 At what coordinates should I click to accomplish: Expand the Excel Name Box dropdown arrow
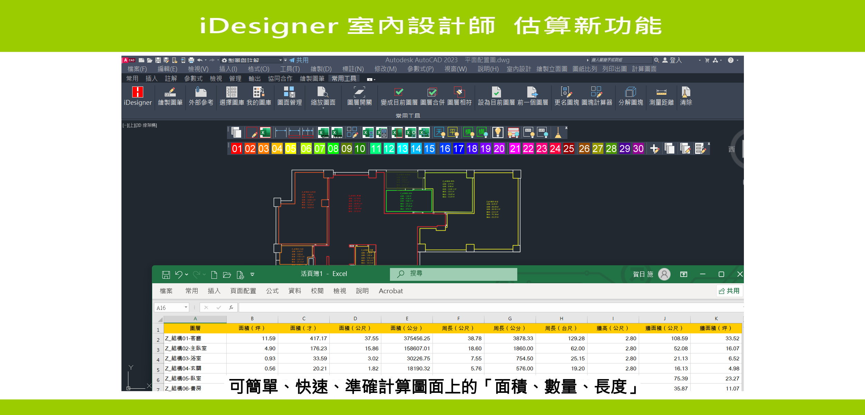click(x=186, y=307)
